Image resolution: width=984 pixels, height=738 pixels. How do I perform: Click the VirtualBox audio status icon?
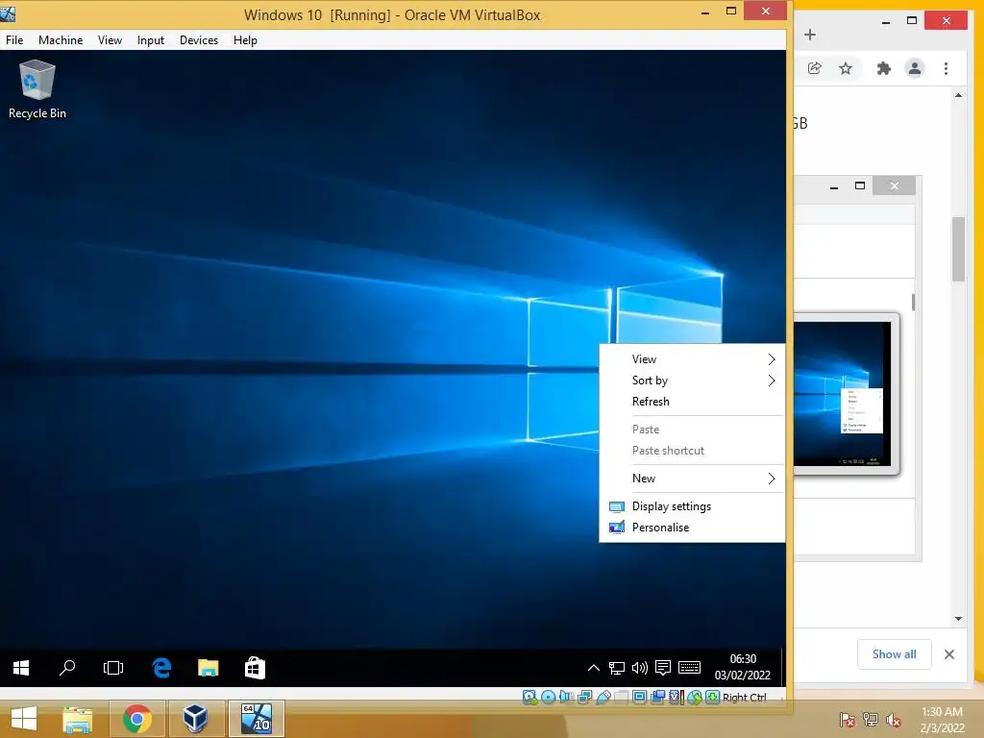pos(566,697)
